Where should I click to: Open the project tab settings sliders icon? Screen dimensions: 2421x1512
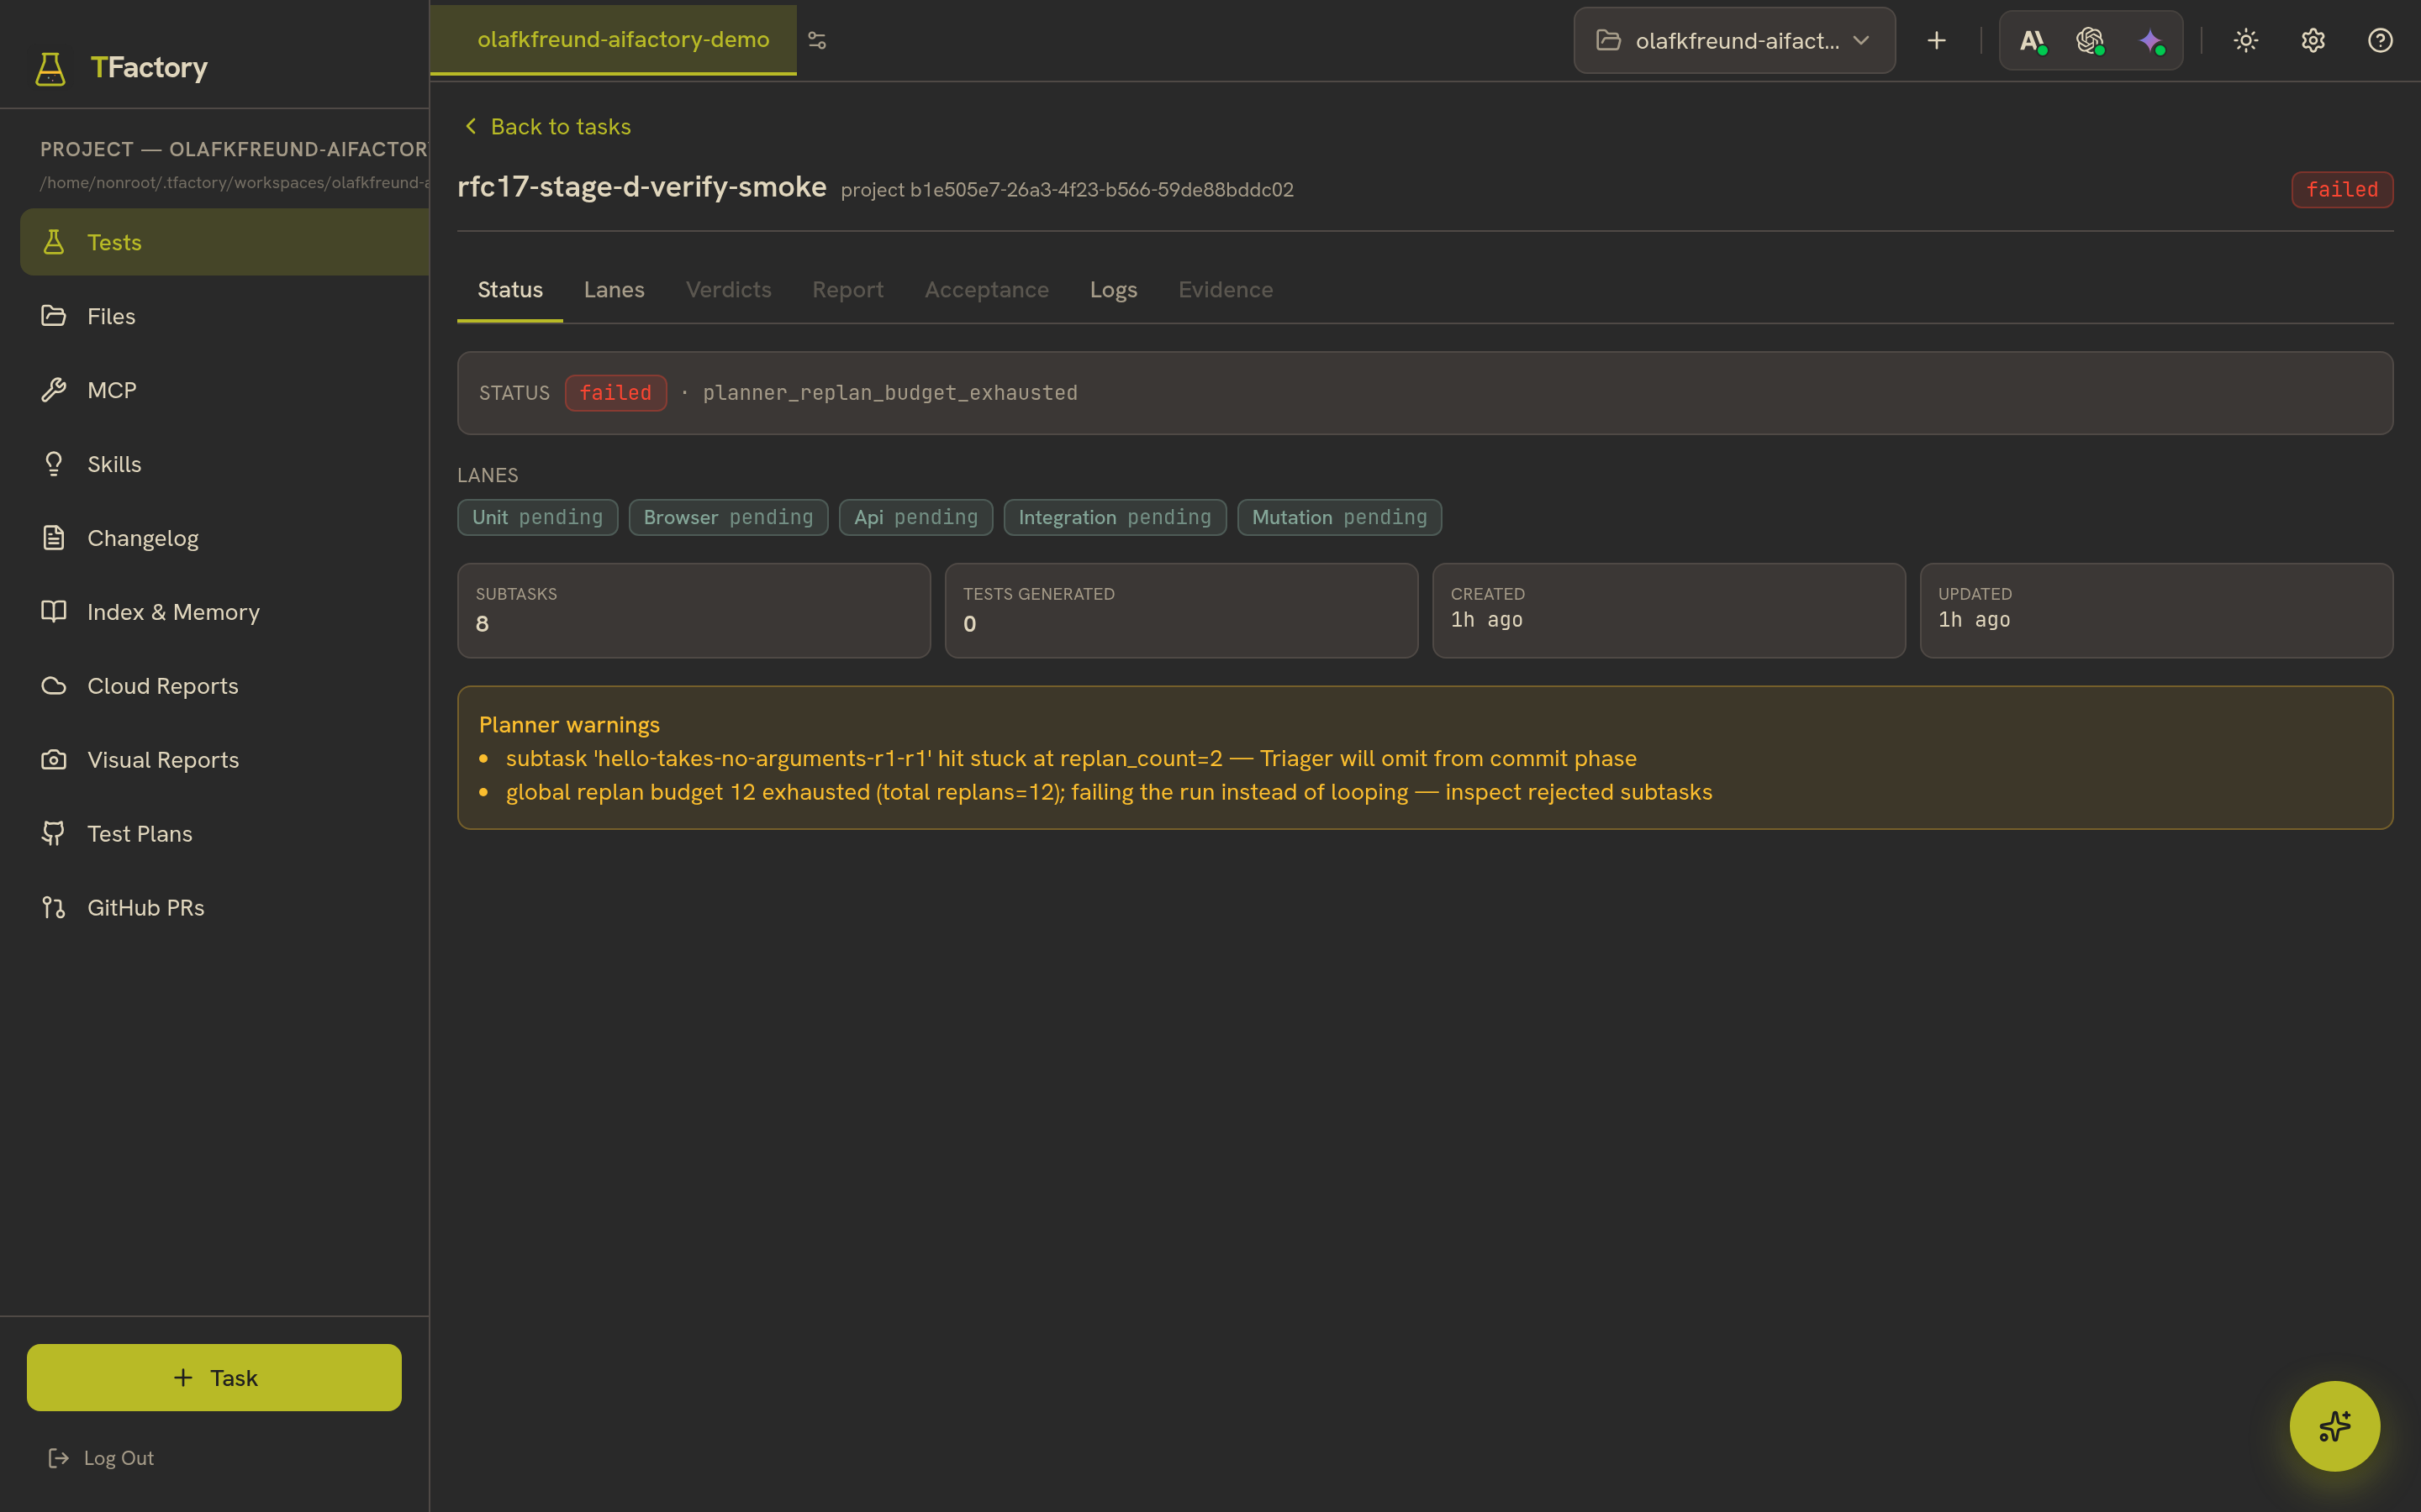tap(817, 40)
